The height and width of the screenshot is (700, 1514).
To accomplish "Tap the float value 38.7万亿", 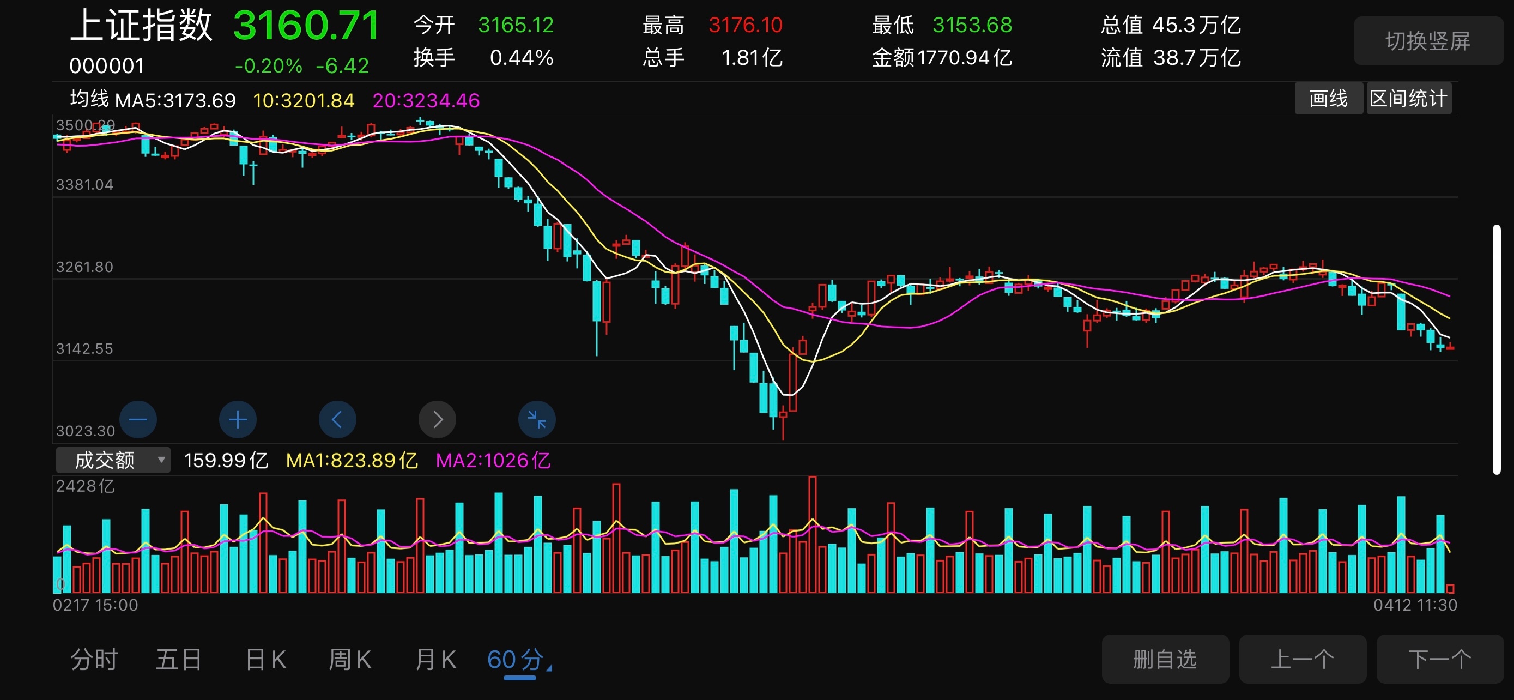I will [1197, 58].
